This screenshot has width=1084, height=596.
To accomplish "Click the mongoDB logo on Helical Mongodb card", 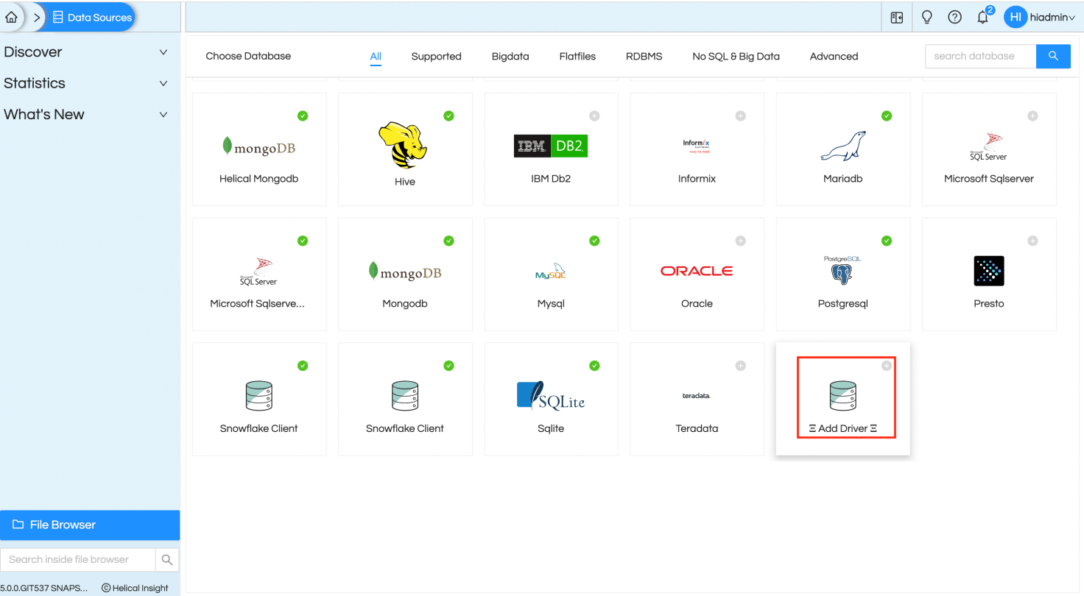I will 258,147.
